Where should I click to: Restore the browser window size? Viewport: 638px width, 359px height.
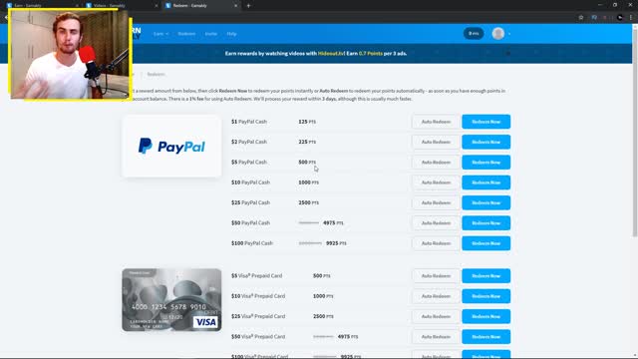tap(615, 5)
